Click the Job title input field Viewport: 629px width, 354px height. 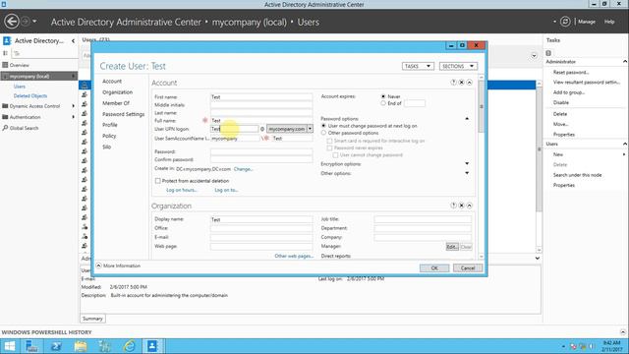[423, 219]
